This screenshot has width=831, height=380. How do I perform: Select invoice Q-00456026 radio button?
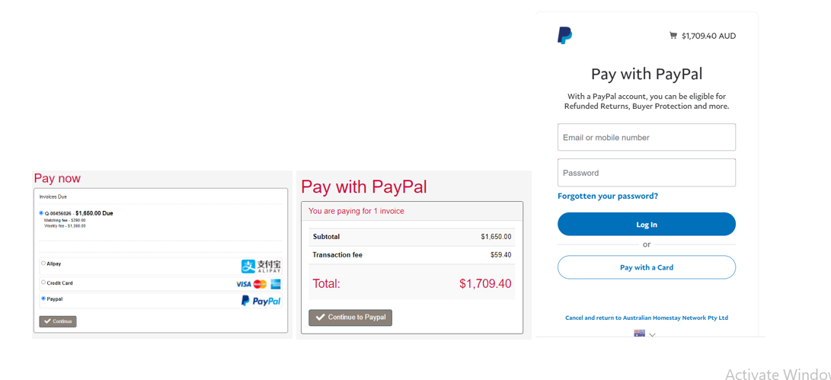42,213
